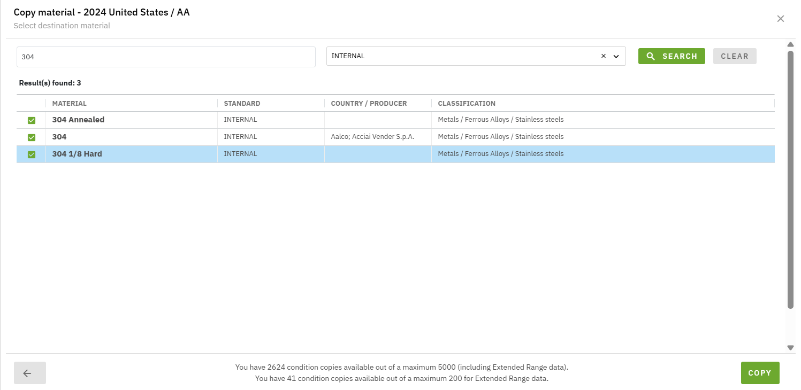Sort by the Country / Producer column header

(369, 104)
